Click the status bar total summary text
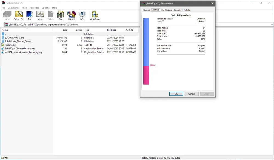The image size is (274, 160). [161, 158]
